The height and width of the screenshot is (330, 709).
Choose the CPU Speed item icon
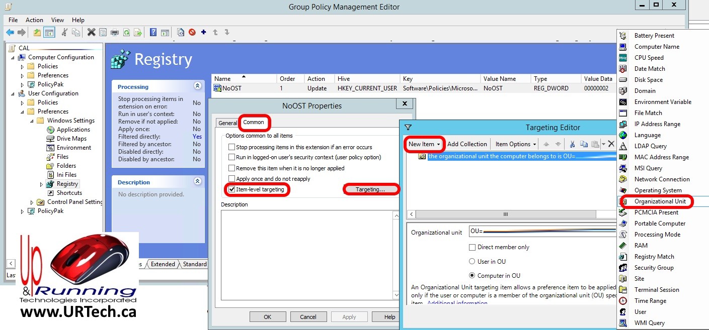623,58
